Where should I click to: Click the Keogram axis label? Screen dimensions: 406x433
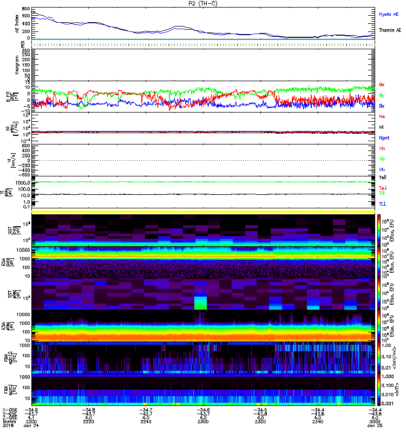[17, 65]
